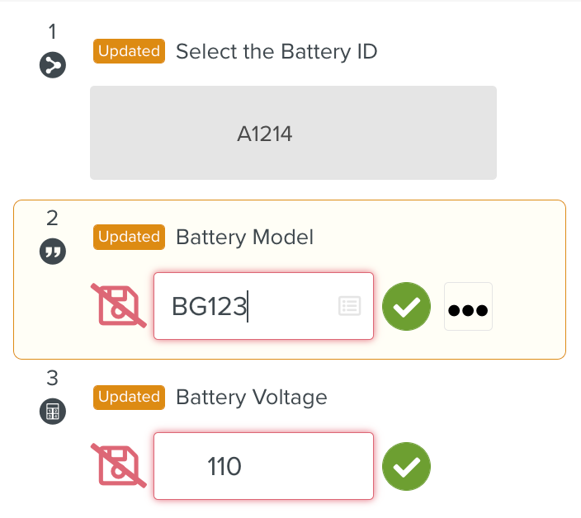This screenshot has width=581, height=518.
Task: Confirm Battery Model with the green checkmark
Action: 406,306
